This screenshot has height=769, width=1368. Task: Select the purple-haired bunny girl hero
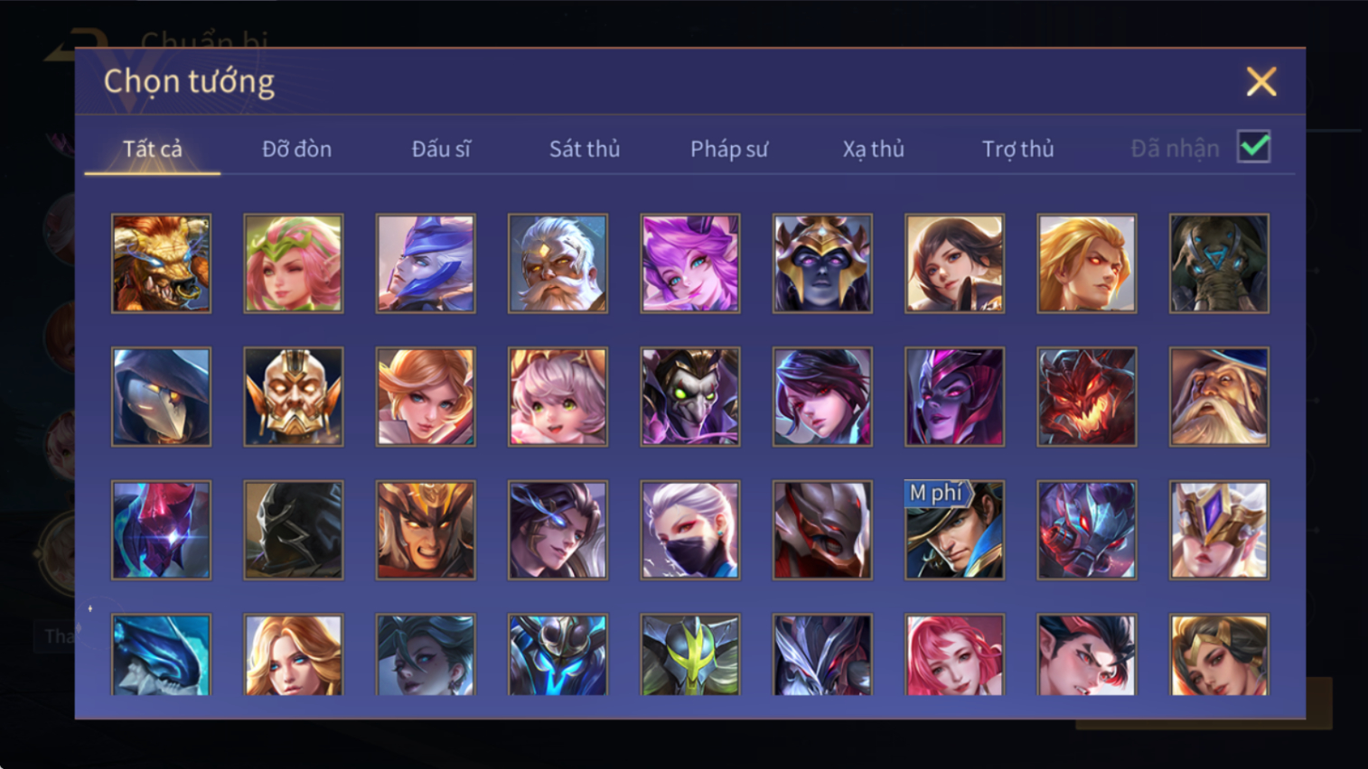[690, 264]
